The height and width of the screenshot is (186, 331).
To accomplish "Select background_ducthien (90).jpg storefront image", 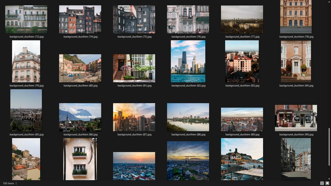I will [x=296, y=118].
